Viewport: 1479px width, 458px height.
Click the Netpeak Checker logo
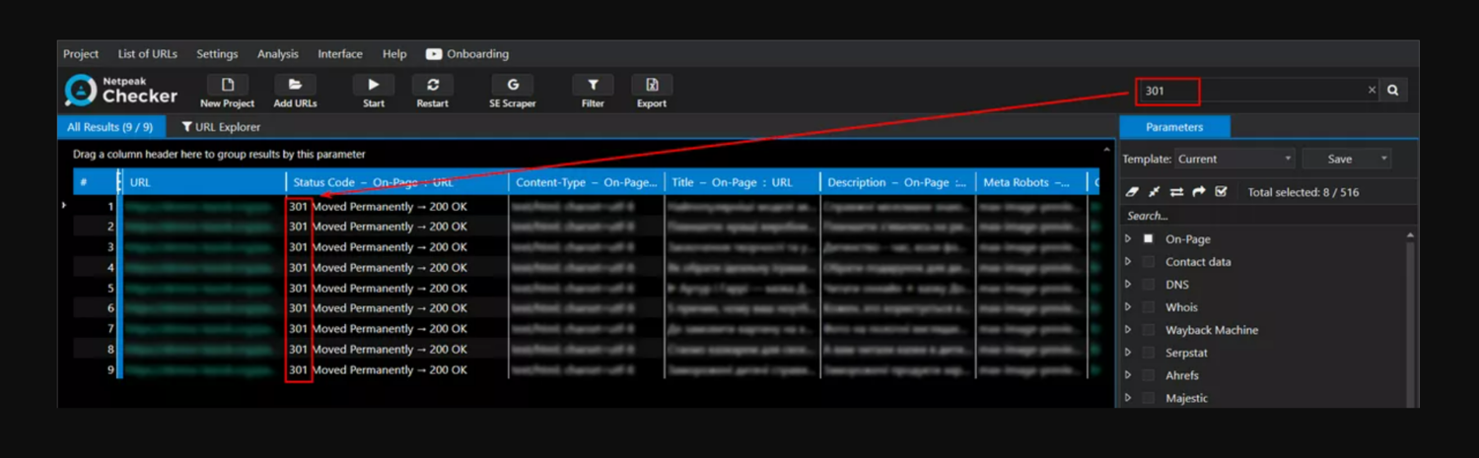click(121, 90)
